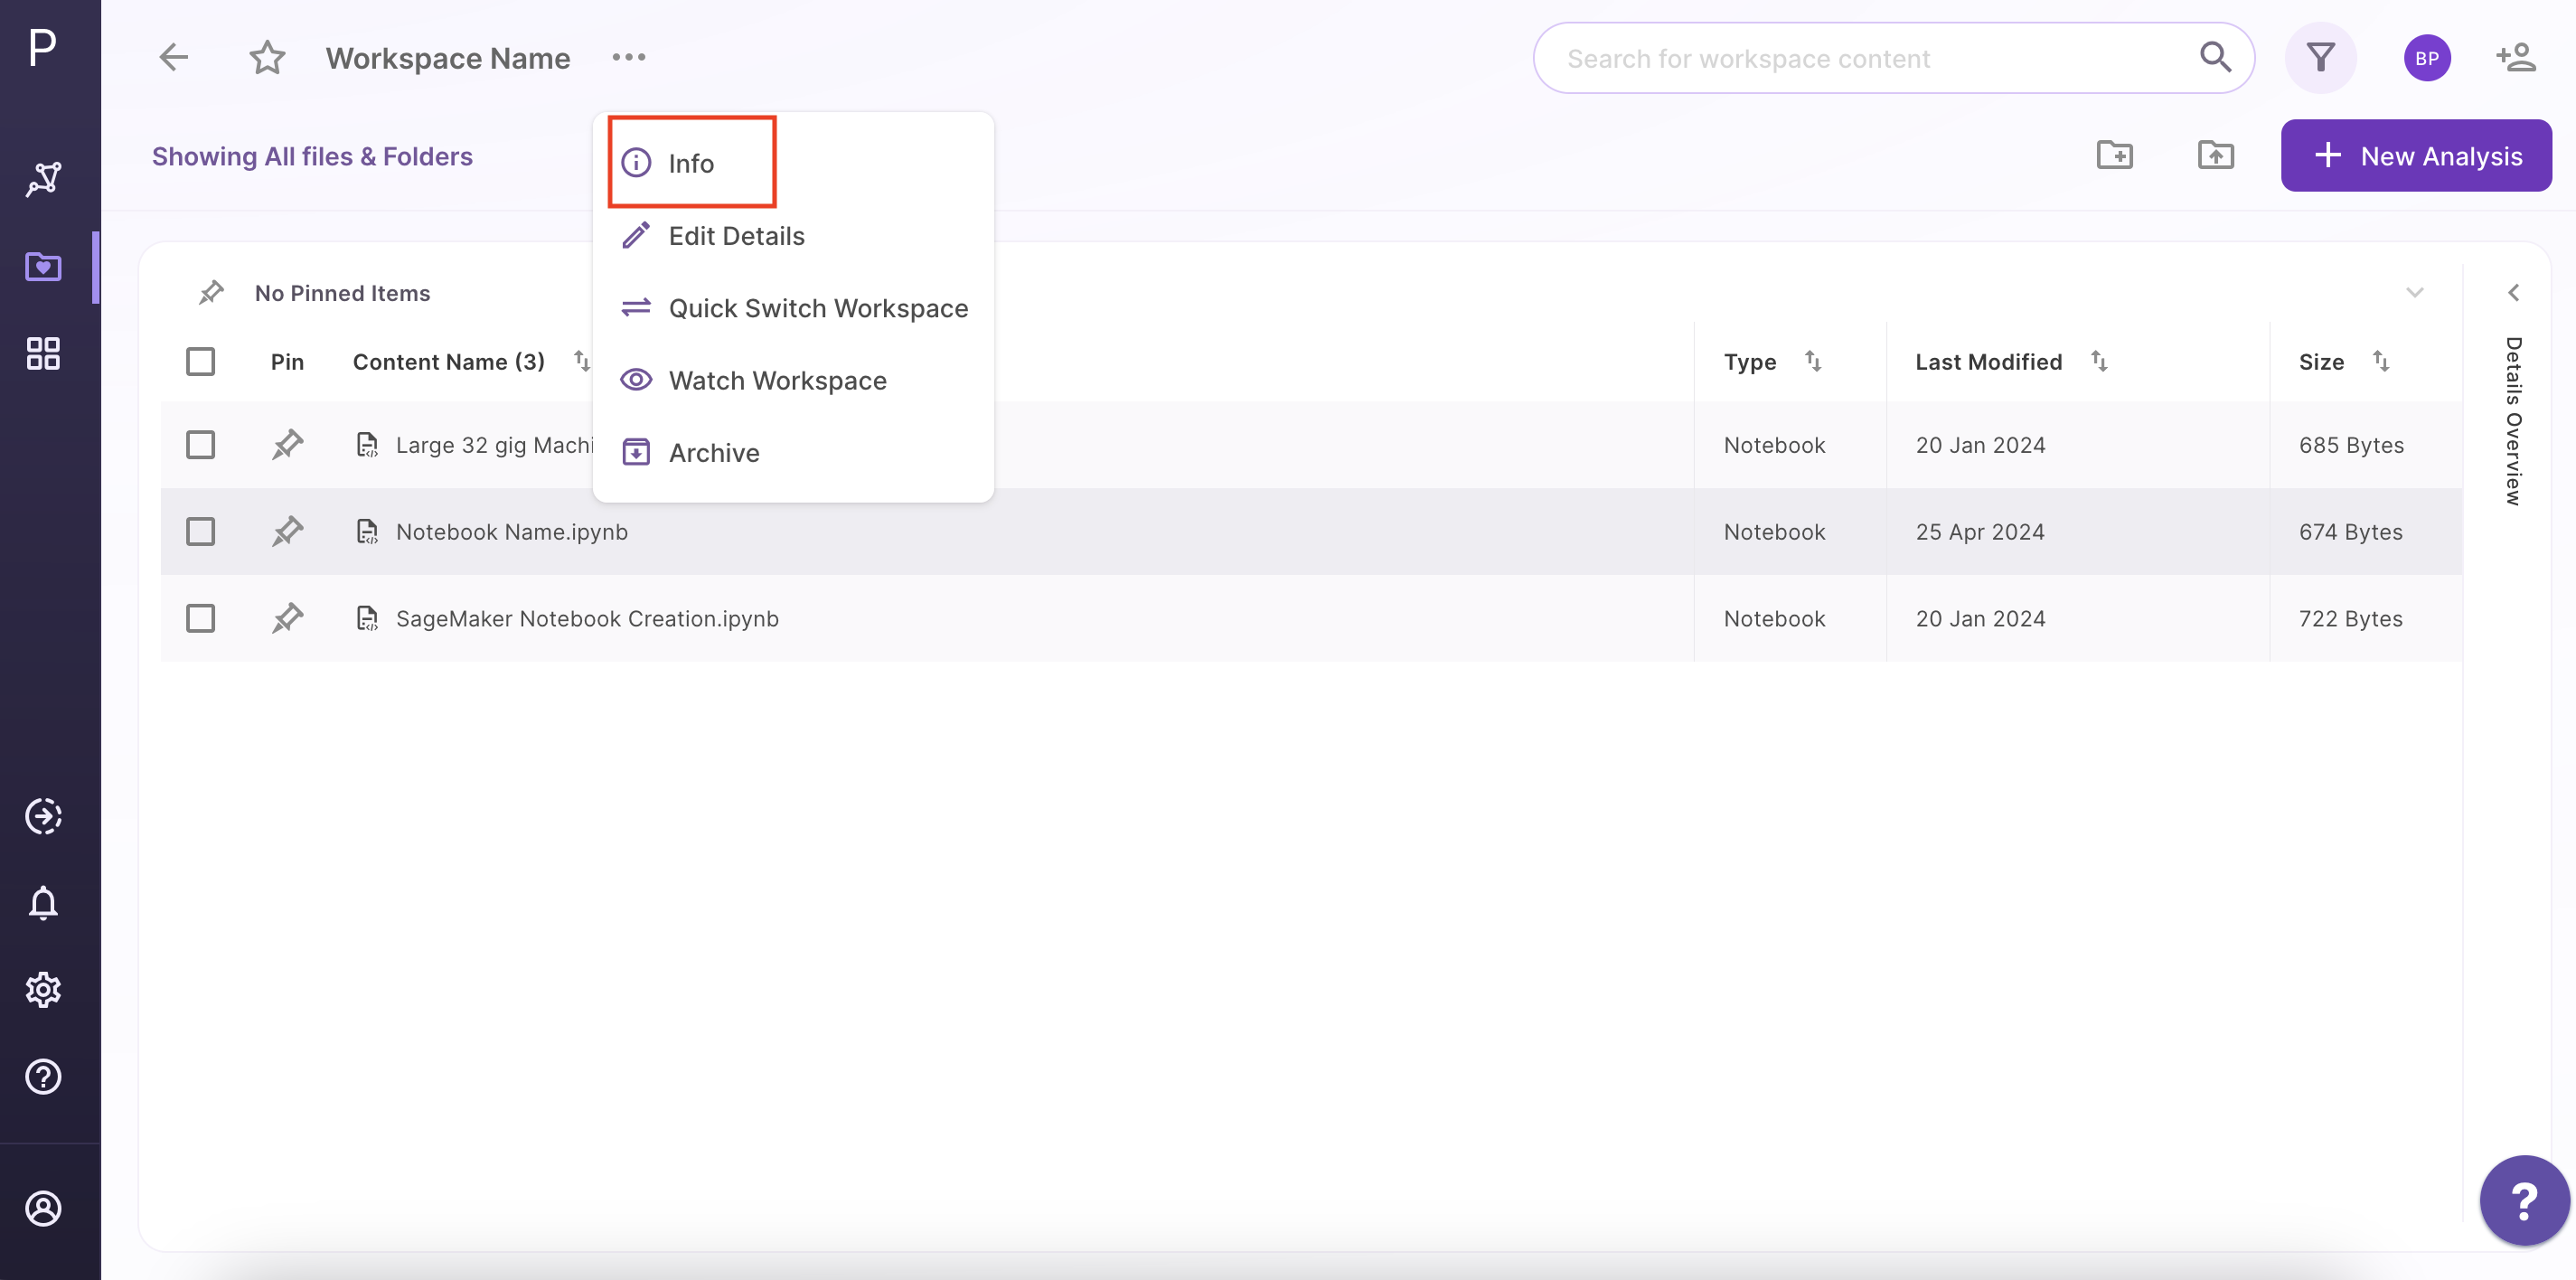Image resolution: width=2576 pixels, height=1280 pixels.
Task: Click the Workspace Name title
Action: click(448, 58)
